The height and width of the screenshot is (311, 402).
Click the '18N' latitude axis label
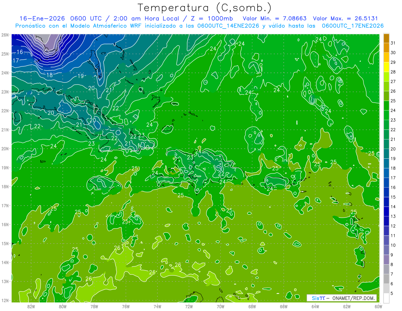click(x=5, y=187)
